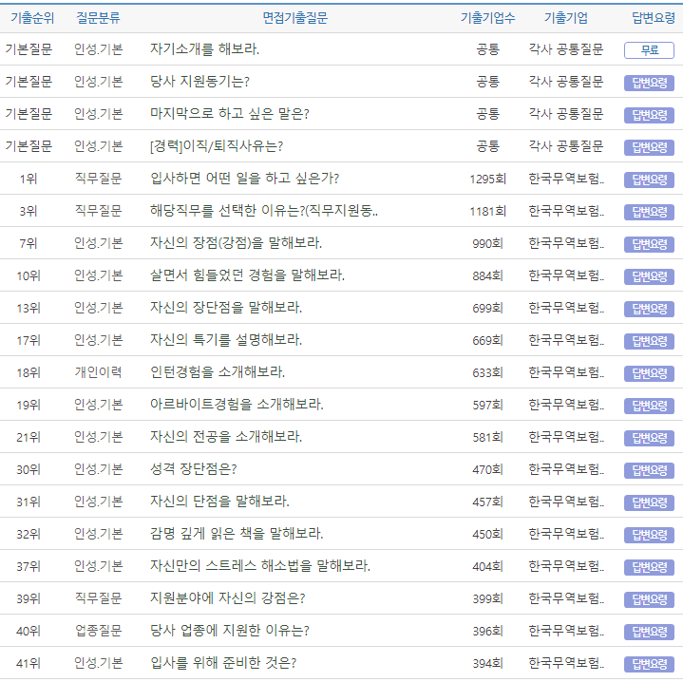Click 답변요령 for 인턴경험을 소개해보라

(649, 373)
